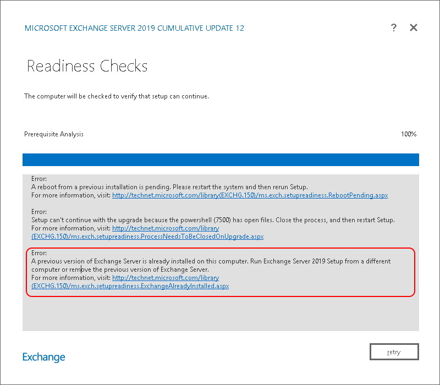The width and height of the screenshot is (440, 385).
Task: Click the Cumulative Update 12 title text
Action: pos(134,28)
